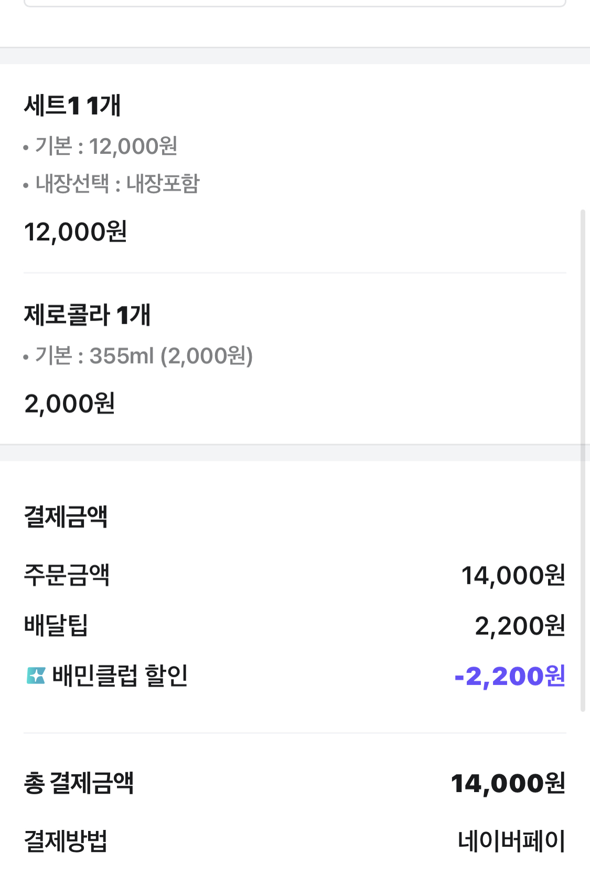Click the 총 결제금액 label
Screen dimensions: 590x874
coord(79,783)
